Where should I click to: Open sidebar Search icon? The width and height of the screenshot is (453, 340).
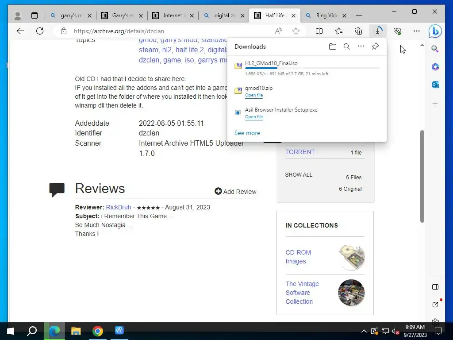click(435, 49)
